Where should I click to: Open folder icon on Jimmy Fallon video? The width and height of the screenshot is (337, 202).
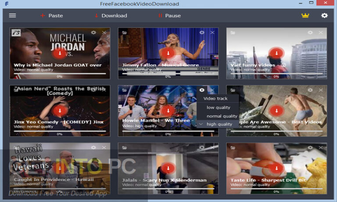tap(125, 32)
